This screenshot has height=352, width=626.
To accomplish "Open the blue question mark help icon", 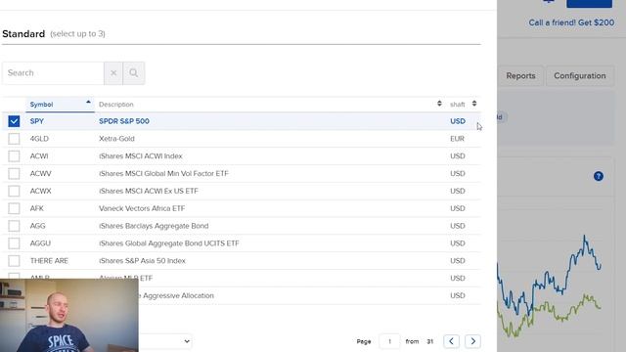I will (x=598, y=176).
